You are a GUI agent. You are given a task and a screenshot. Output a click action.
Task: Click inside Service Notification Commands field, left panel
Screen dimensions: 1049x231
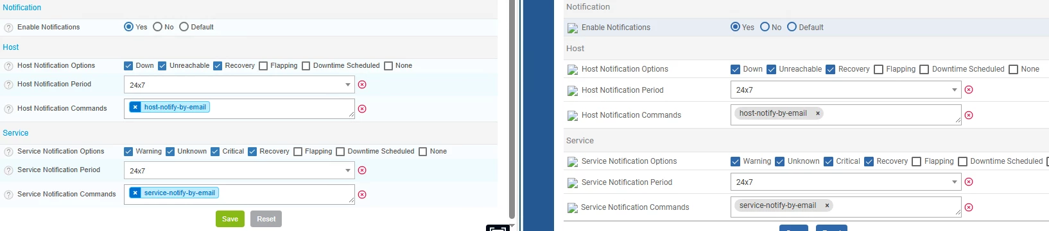point(239,195)
